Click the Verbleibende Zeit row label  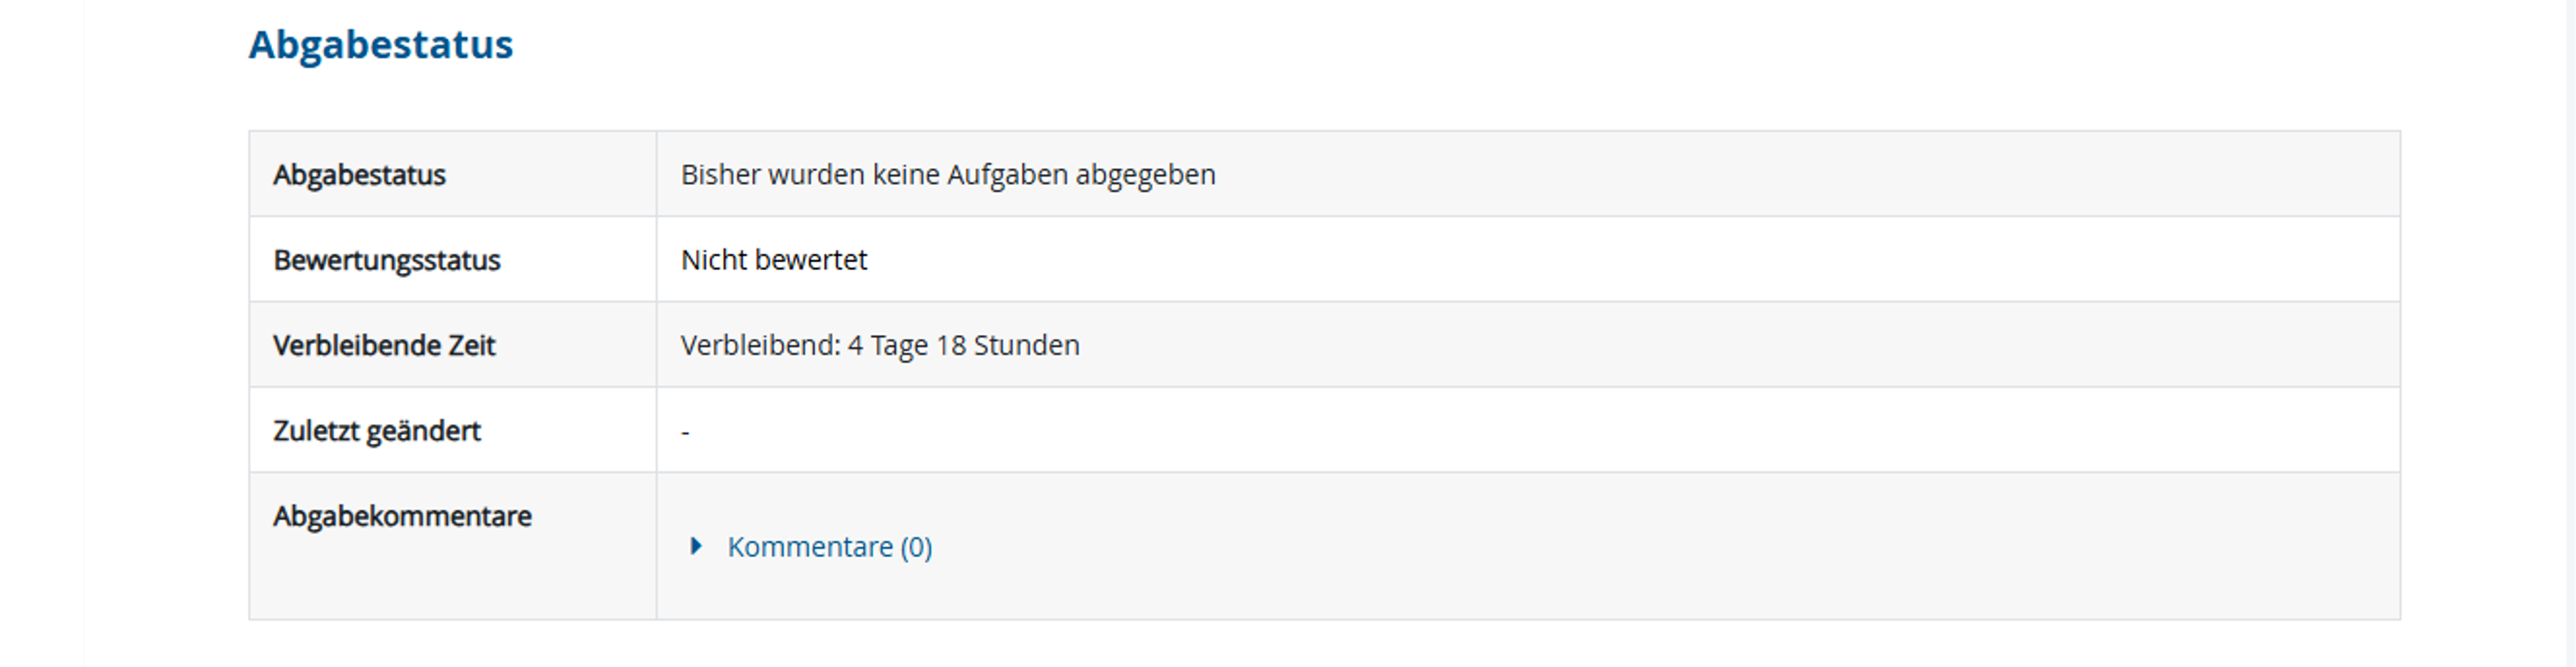click(384, 344)
